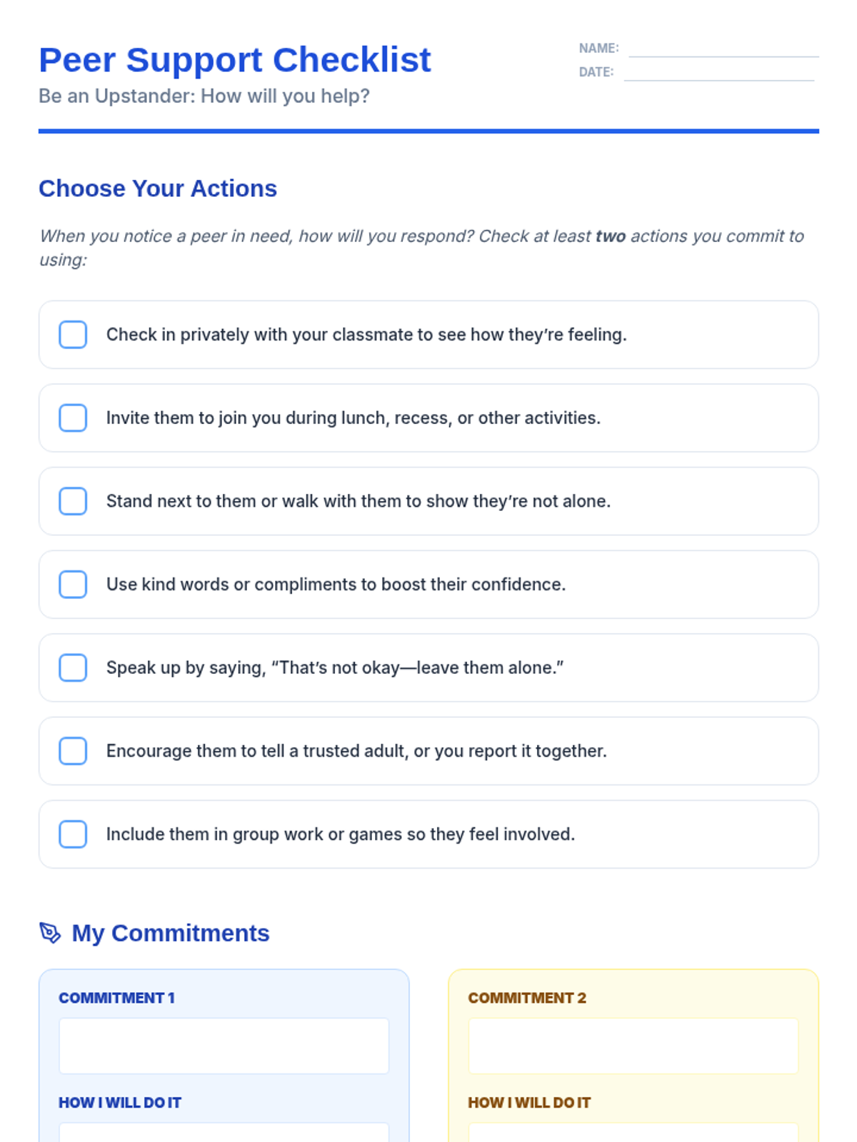Click the 'How I will do it' box under Commitment 2

[633, 1132]
